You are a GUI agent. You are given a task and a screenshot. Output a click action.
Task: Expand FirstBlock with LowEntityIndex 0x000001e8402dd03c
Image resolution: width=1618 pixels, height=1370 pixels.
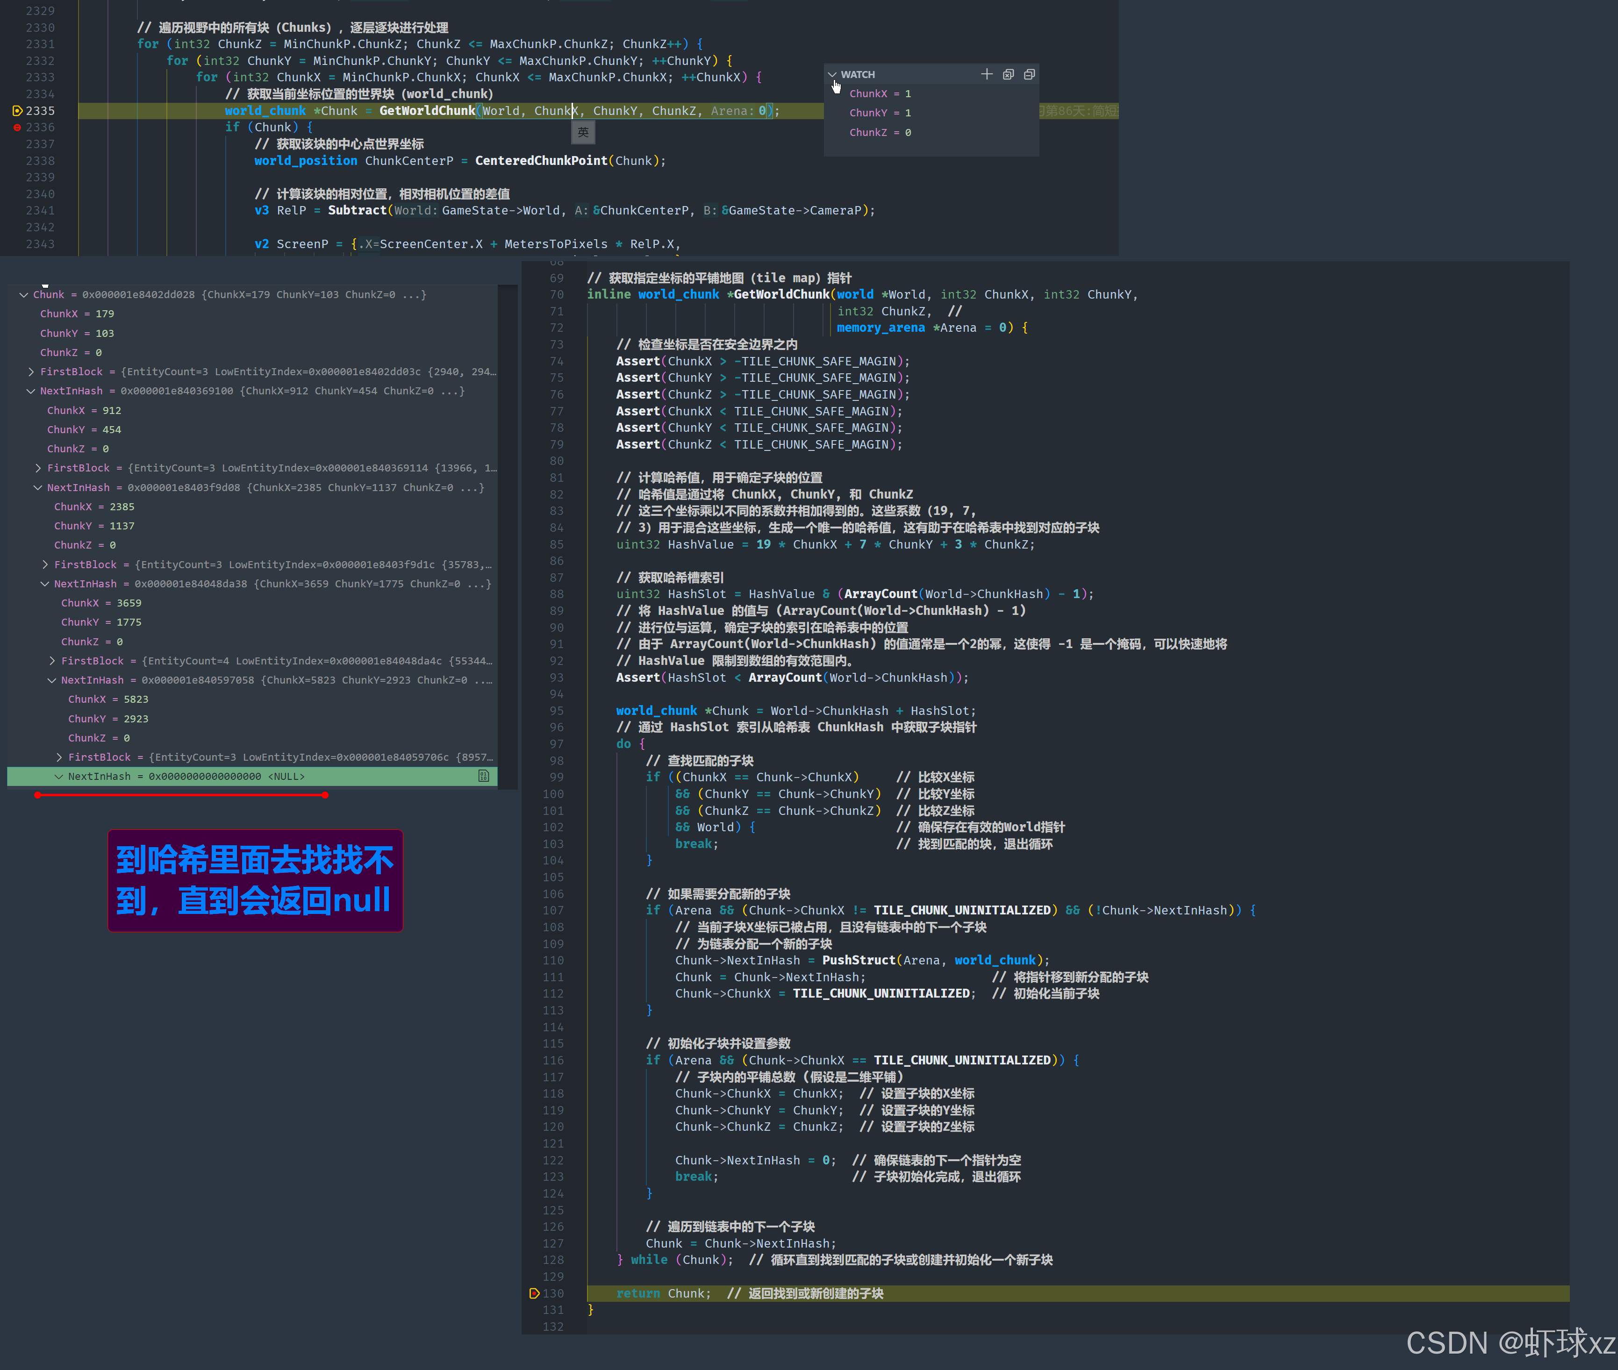pos(31,371)
